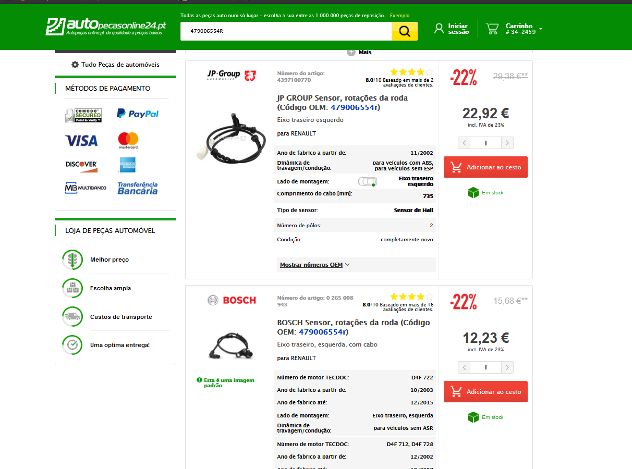Open the JP Group sensor product image

(232, 137)
